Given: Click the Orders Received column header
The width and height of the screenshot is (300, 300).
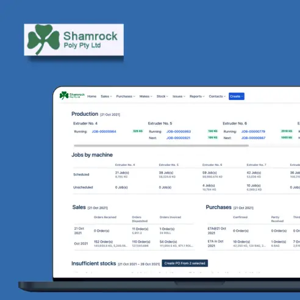Looking at the screenshot, I should (x=105, y=217).
